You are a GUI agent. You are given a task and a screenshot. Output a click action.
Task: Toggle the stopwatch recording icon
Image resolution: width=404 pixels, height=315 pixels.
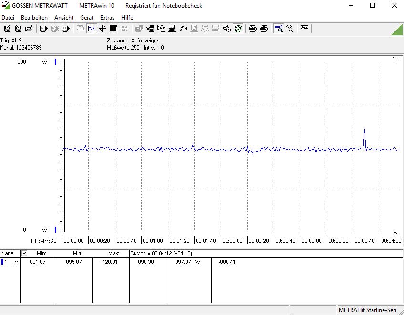[x=238, y=29]
